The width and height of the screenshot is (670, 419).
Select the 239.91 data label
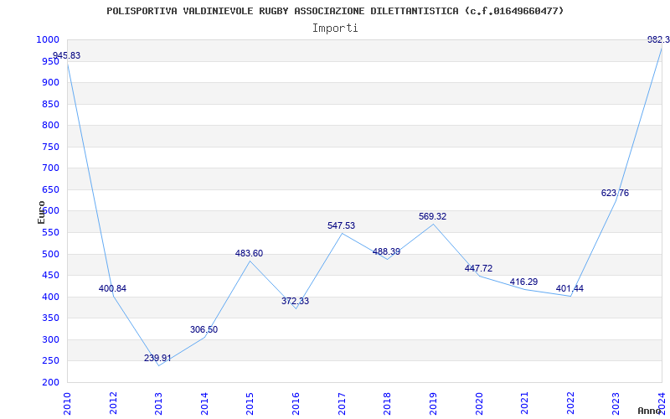157,359
